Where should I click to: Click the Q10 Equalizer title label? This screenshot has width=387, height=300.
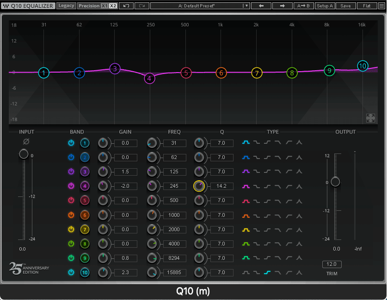pos(28,6)
